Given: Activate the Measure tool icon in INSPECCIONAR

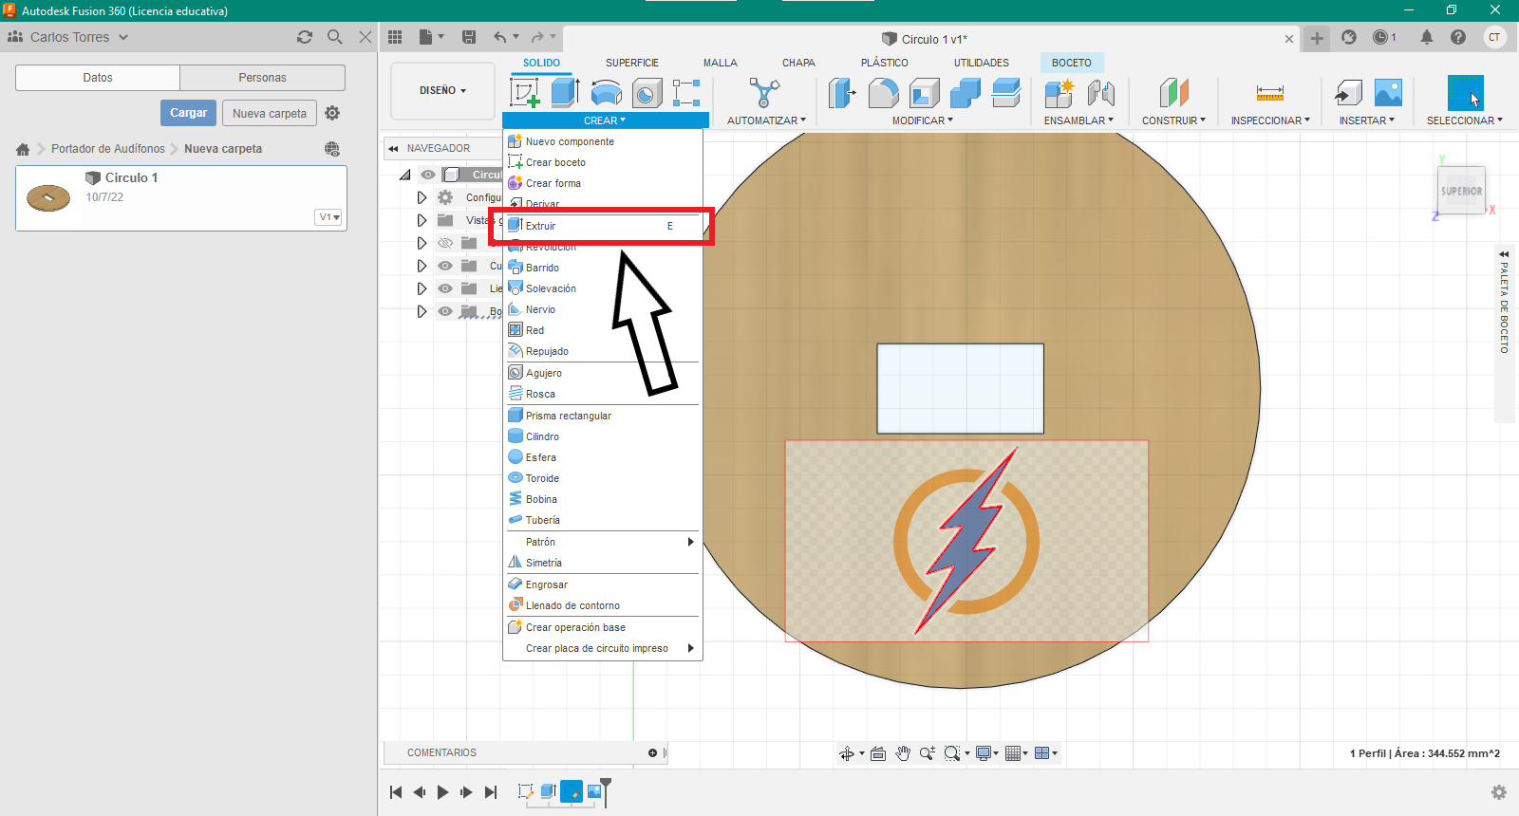Looking at the screenshot, I should (x=1269, y=93).
